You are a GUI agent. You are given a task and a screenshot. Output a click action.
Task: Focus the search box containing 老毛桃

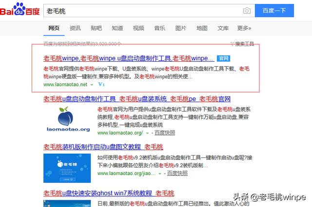point(143,11)
